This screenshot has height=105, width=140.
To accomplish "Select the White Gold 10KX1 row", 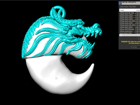I will click(x=130, y=15).
